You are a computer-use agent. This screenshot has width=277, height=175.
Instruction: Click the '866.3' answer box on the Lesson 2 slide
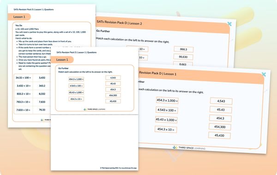tap(184, 49)
